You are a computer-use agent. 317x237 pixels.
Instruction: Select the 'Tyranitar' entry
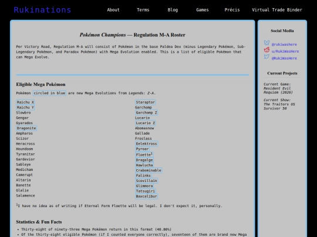tap(25, 154)
